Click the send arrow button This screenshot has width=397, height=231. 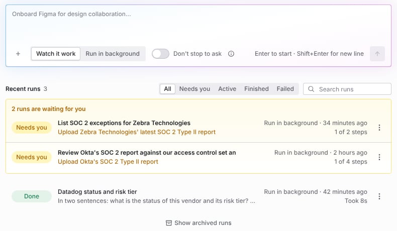(x=377, y=54)
